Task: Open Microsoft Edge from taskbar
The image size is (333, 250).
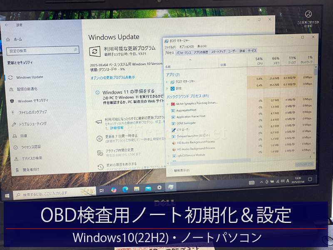Action: (x=125, y=189)
